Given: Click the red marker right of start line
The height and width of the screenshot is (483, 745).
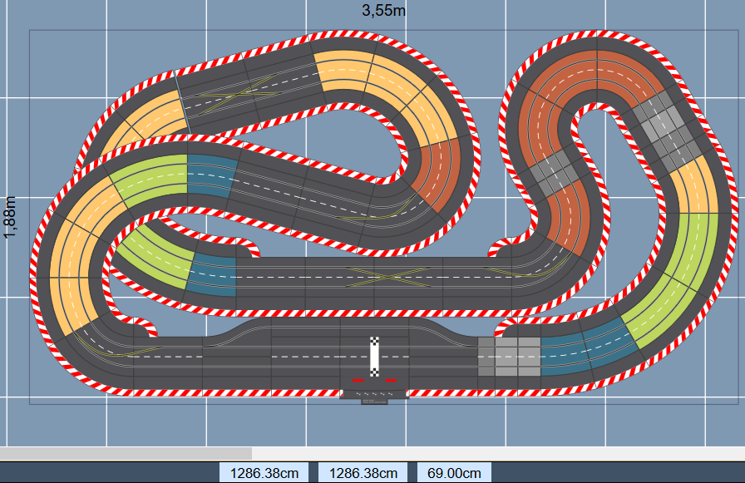Looking at the screenshot, I should coord(391,381).
